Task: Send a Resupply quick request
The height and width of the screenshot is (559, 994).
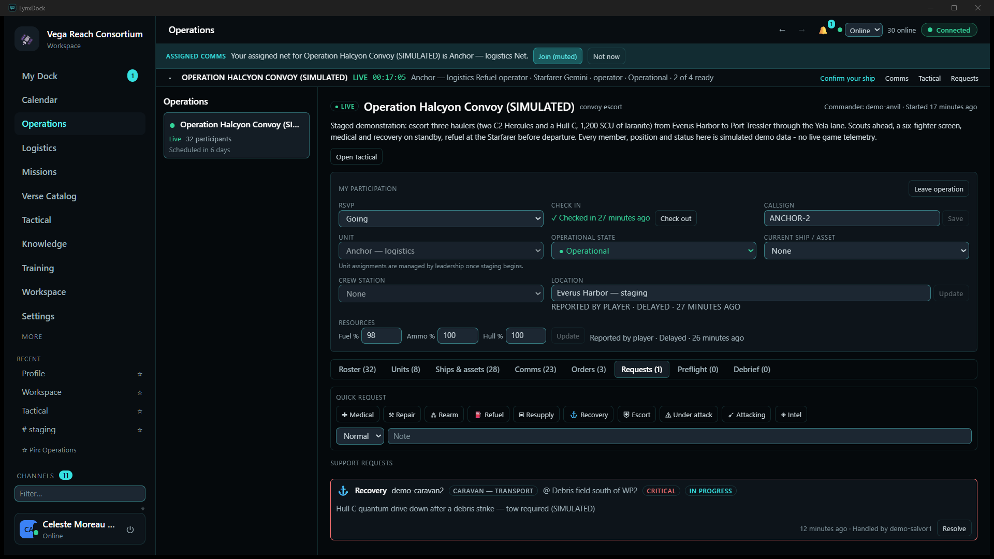Action: coord(536,415)
